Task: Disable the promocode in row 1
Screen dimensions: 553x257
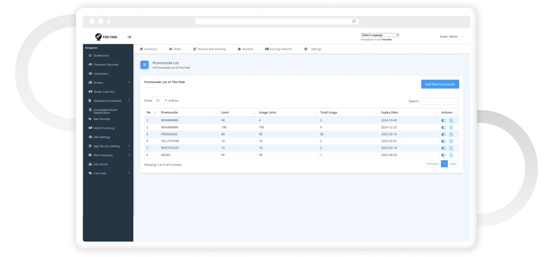Action: 444,120
